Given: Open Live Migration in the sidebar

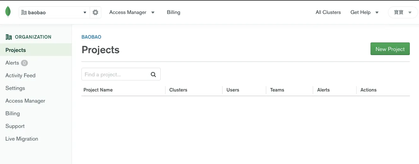Looking at the screenshot, I should [22, 139].
